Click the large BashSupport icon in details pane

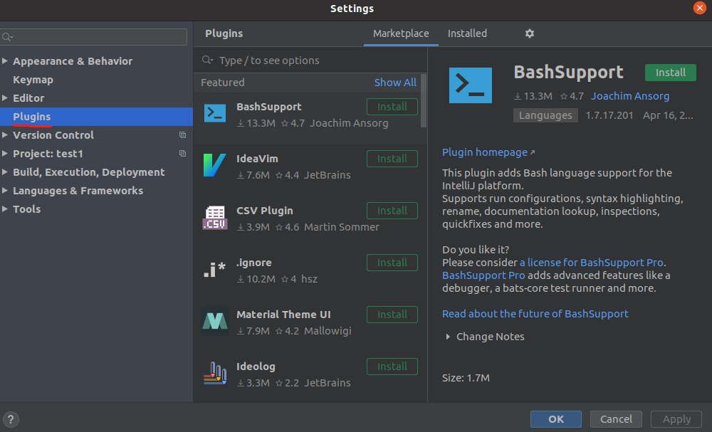coord(471,85)
